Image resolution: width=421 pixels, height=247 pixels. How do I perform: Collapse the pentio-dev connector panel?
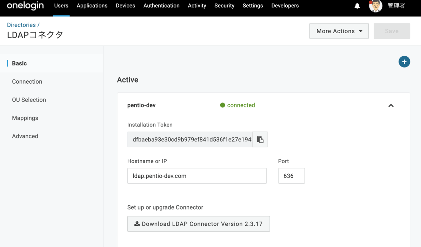[391, 105]
